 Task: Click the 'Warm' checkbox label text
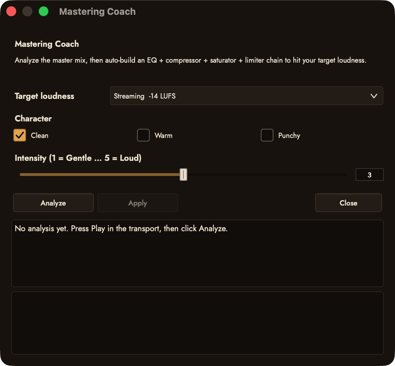pos(163,135)
